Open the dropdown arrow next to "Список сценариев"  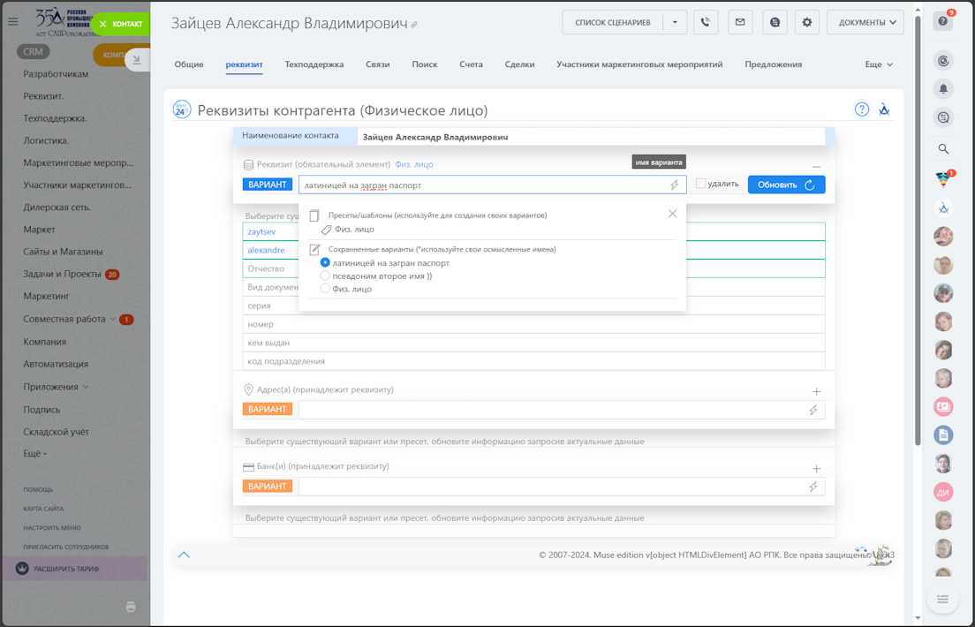coord(675,22)
